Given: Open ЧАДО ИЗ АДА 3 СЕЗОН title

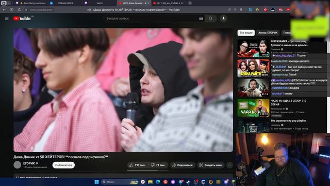Looking at the screenshot, I should coord(288,102).
